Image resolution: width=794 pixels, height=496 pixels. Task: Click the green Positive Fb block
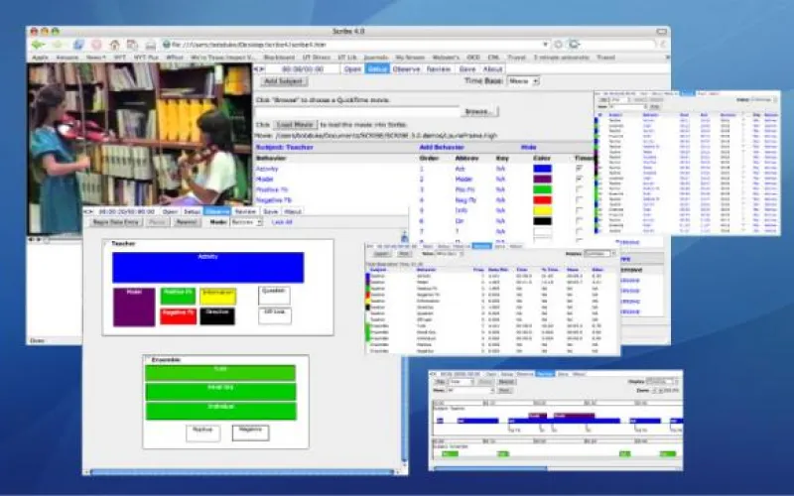click(x=178, y=296)
